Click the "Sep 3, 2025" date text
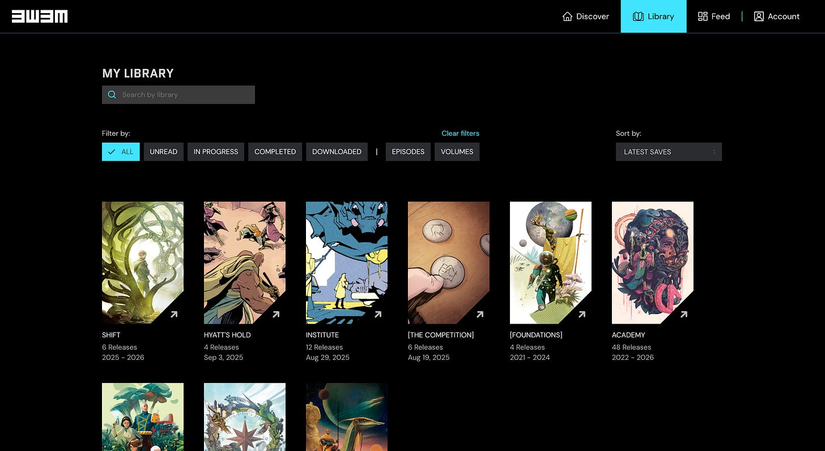Image resolution: width=825 pixels, height=451 pixels. [x=223, y=358]
